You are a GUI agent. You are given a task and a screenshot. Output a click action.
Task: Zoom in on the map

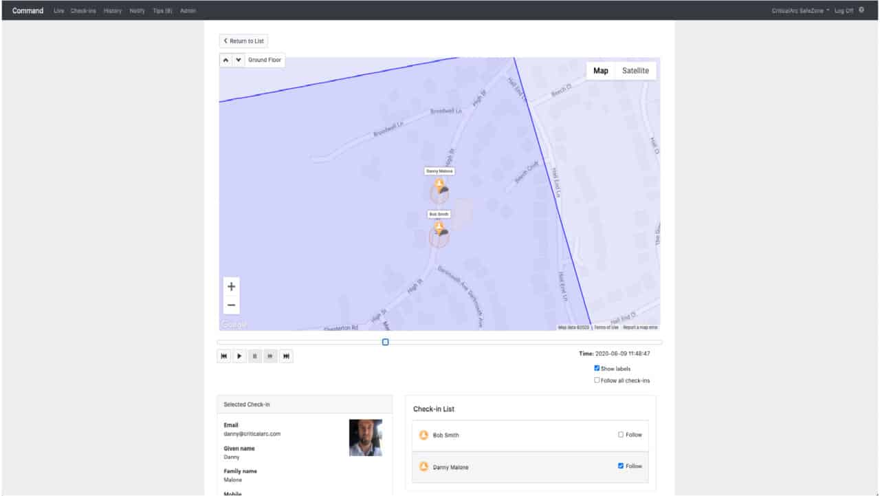tap(231, 286)
